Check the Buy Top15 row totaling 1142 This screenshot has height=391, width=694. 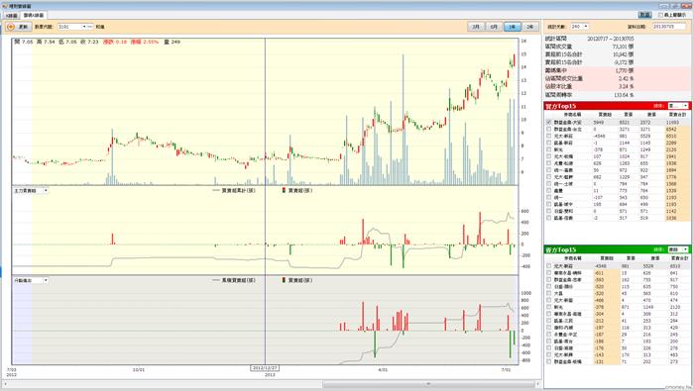pyautogui.click(x=549, y=211)
